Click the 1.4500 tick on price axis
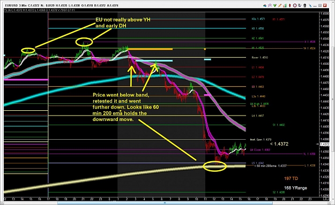 [x=325, y=64]
